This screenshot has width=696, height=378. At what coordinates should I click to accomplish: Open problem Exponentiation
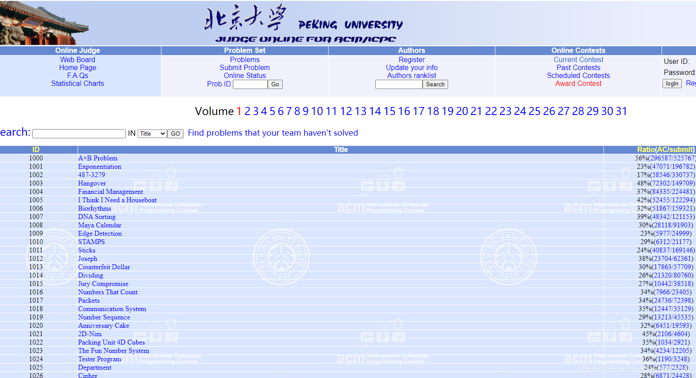pos(100,167)
